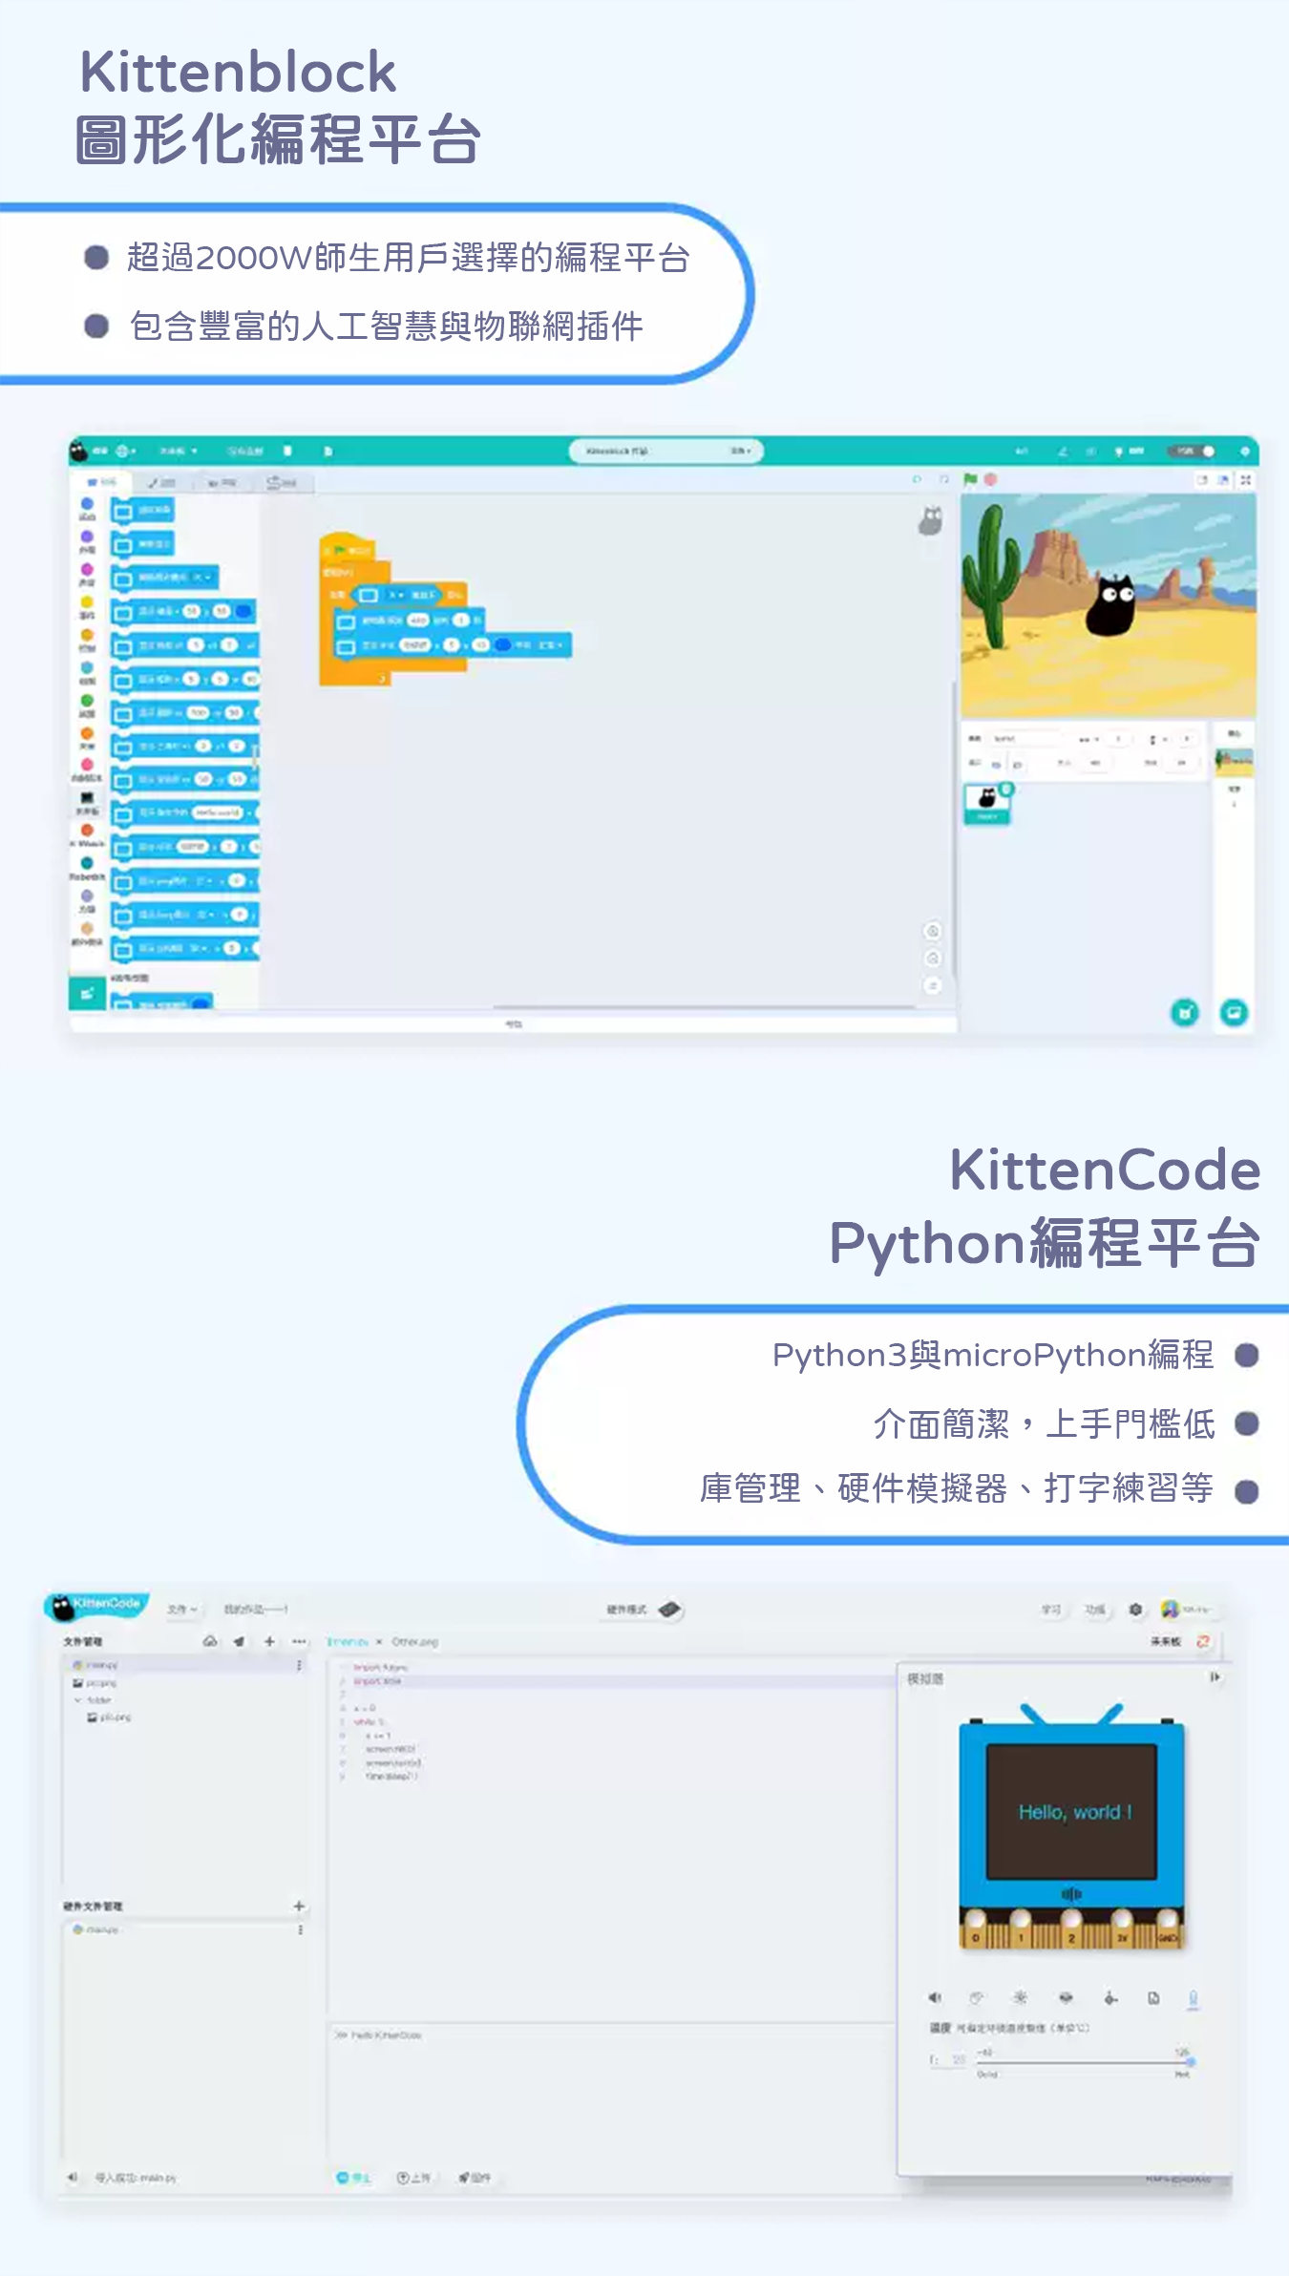Screen dimensions: 1289x2276
Task: Collapse the folder in file manager tree
Action: 77,1700
